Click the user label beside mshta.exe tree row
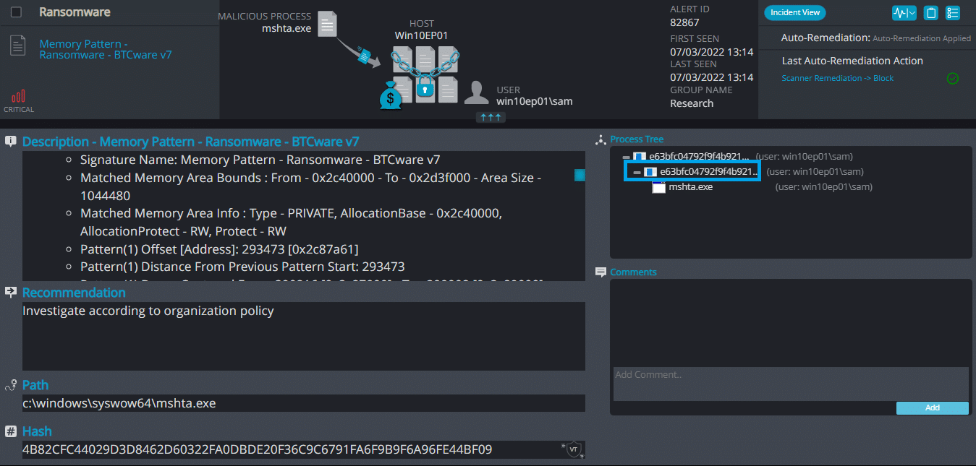The image size is (976, 466). pos(824,187)
